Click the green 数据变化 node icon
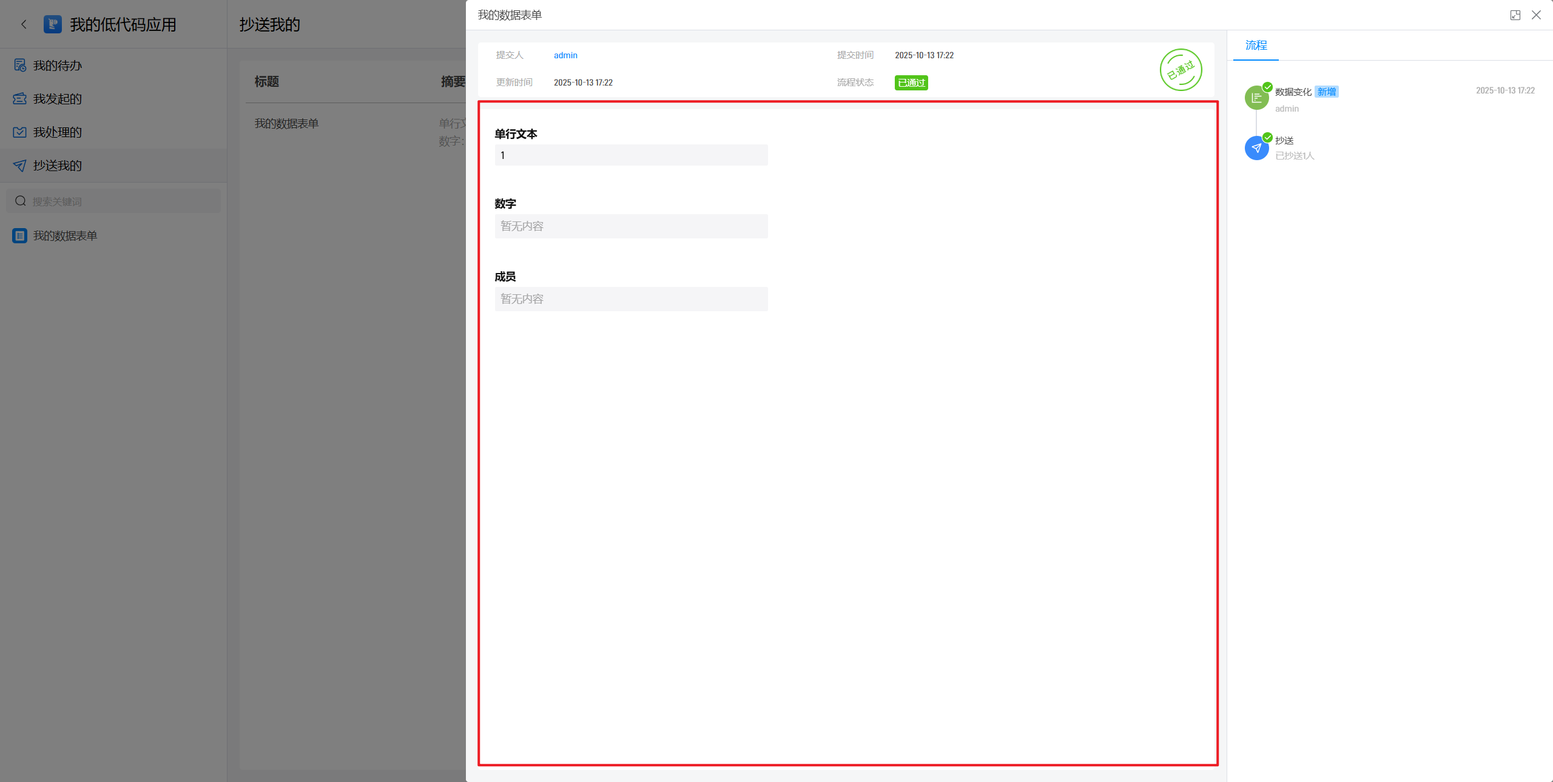The height and width of the screenshot is (782, 1553). coord(1256,98)
